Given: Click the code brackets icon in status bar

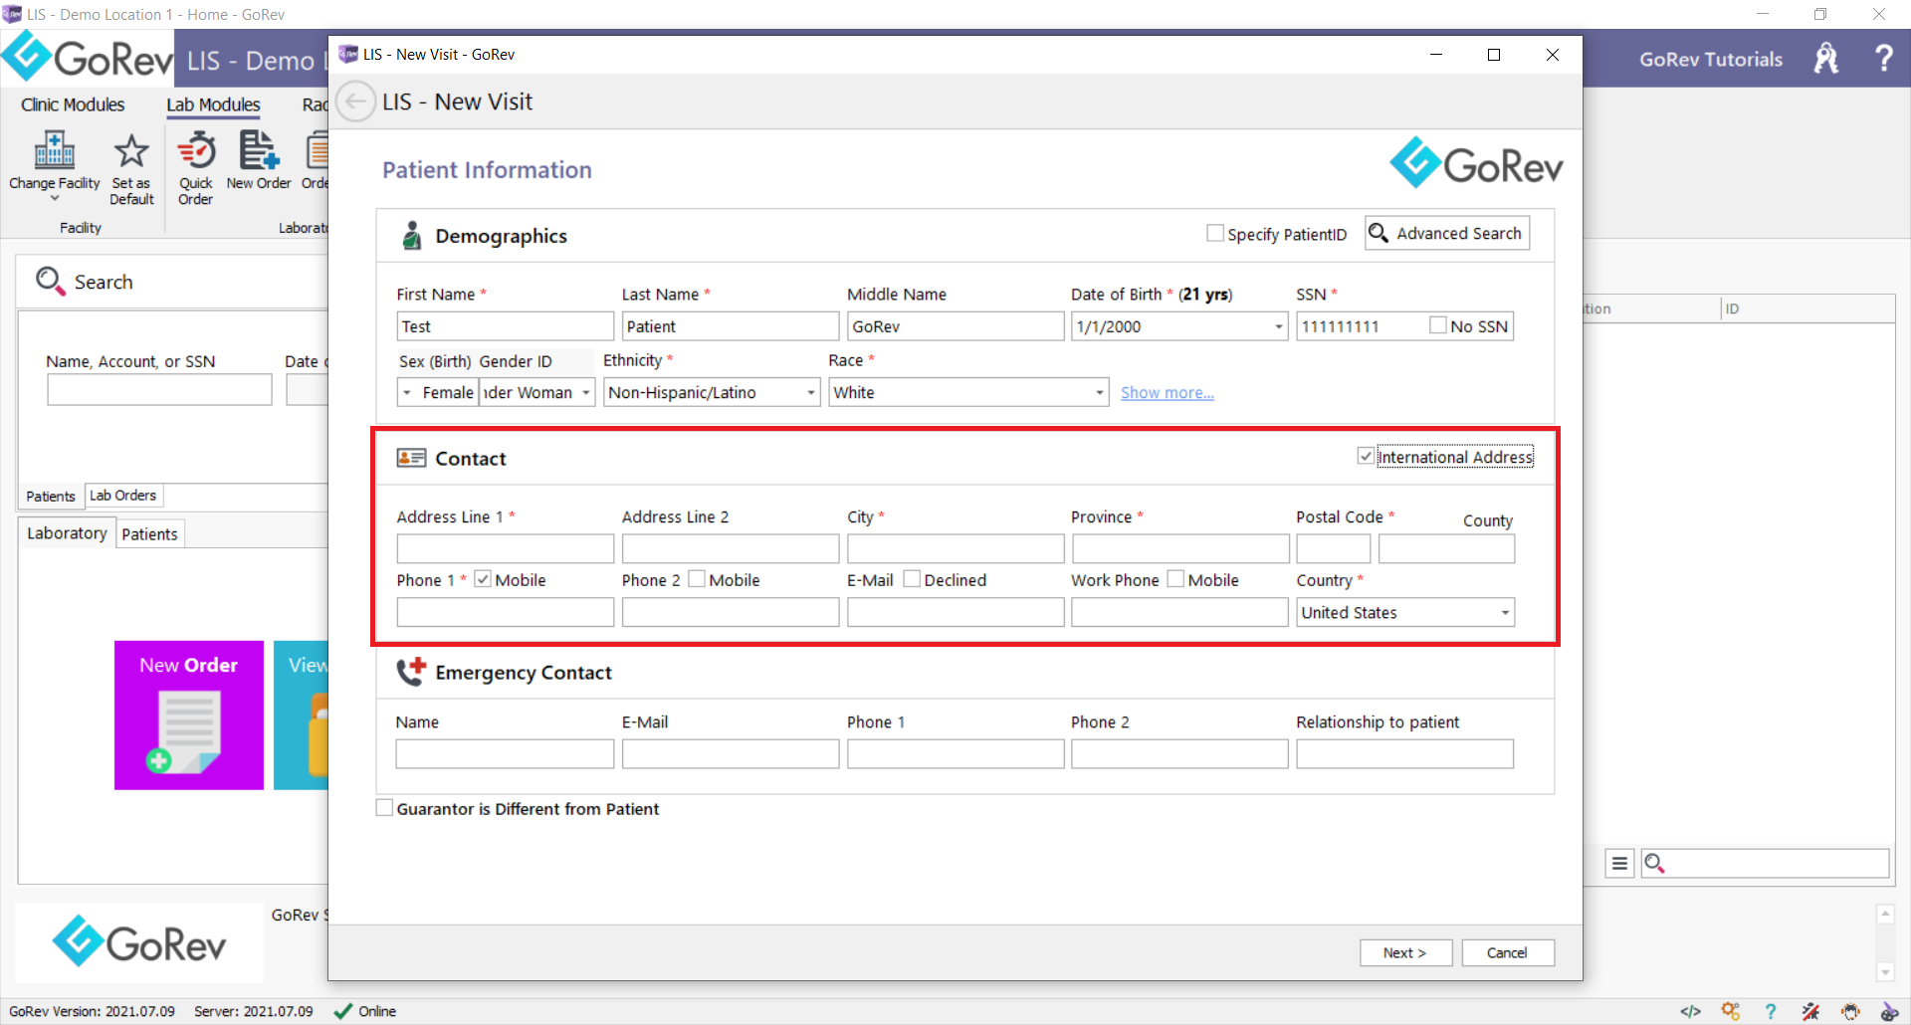Looking at the screenshot, I should tap(1690, 1011).
